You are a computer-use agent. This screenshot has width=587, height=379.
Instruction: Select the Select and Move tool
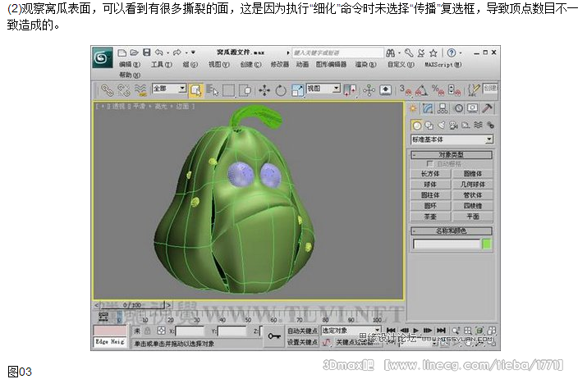pyautogui.click(x=264, y=90)
